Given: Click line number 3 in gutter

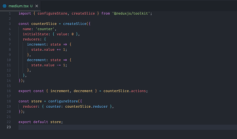Looking at the screenshot, I should pos(10,24).
